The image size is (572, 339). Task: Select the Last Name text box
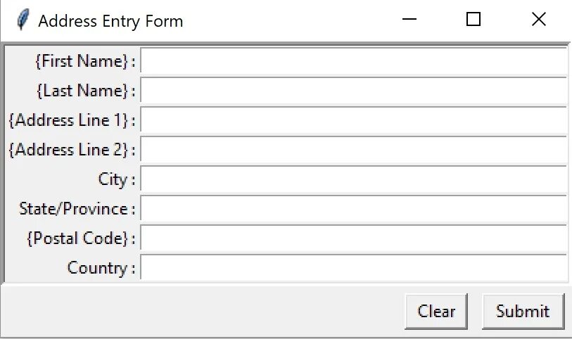[354, 91]
